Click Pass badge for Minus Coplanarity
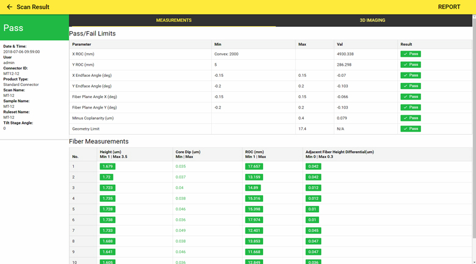Viewport: 476px width, 264px height. point(410,118)
